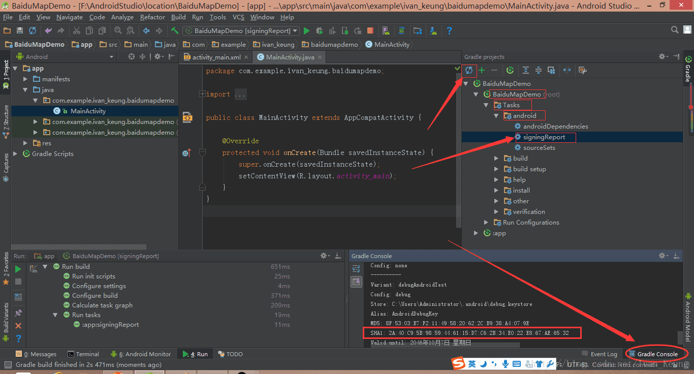The height and width of the screenshot is (374, 694).
Task: Click the Open folder toolbar icon
Action: (7, 31)
